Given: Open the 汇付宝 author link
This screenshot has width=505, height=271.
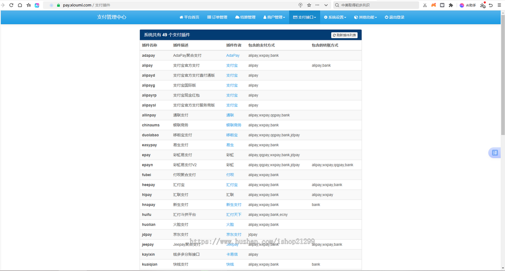Looking at the screenshot, I should 232,185.
